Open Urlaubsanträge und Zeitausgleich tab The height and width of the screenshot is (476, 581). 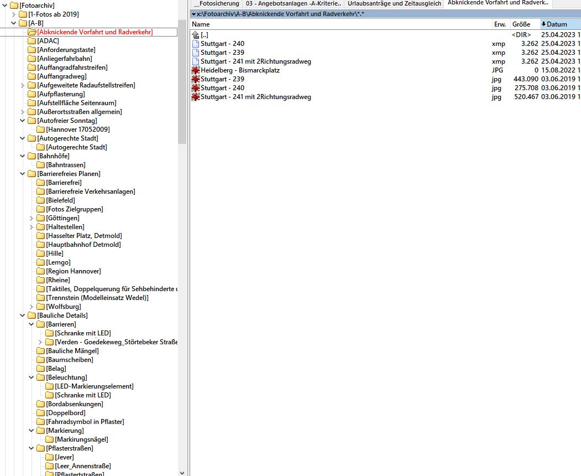[x=394, y=3]
